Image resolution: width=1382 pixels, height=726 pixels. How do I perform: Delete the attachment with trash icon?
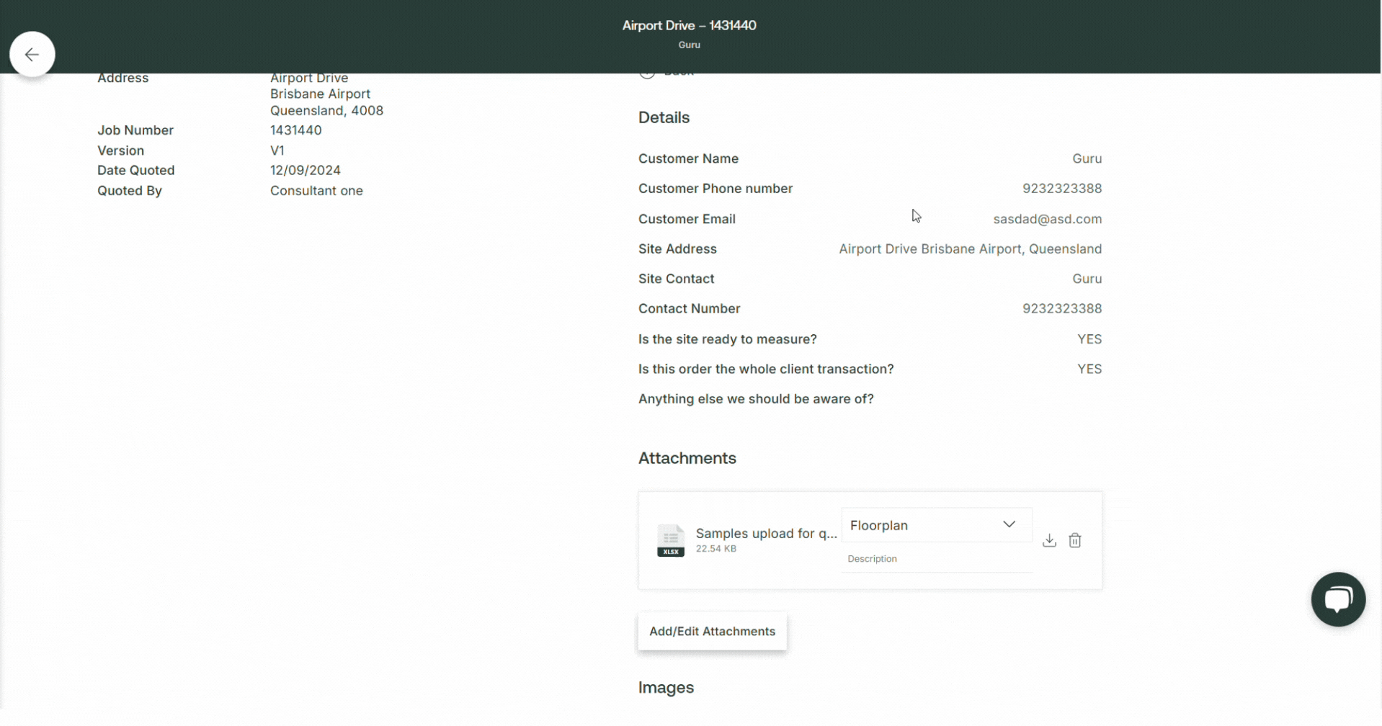tap(1074, 541)
